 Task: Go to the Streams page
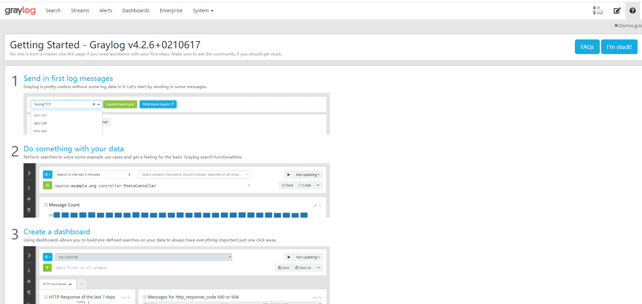[x=80, y=11]
